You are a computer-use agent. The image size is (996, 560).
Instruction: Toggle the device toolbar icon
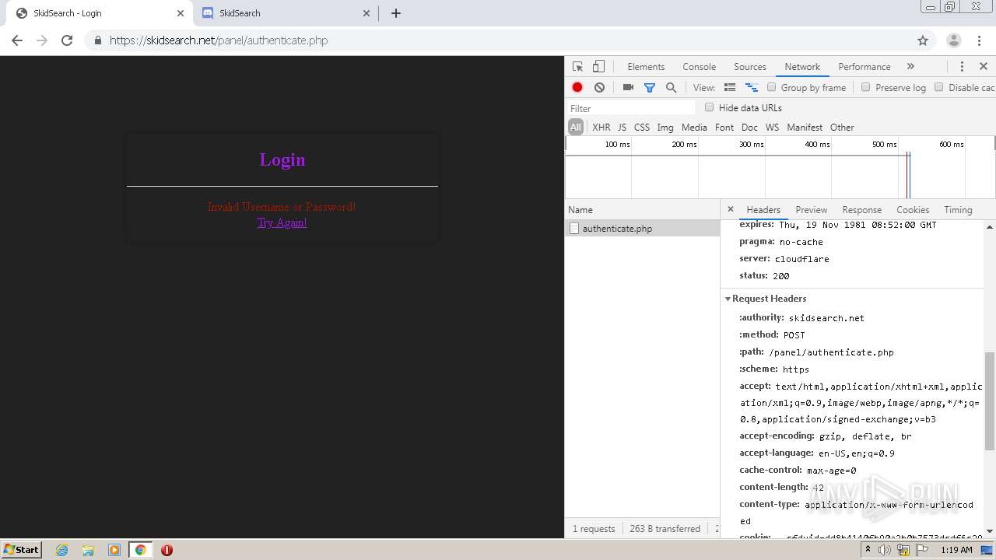pos(598,67)
